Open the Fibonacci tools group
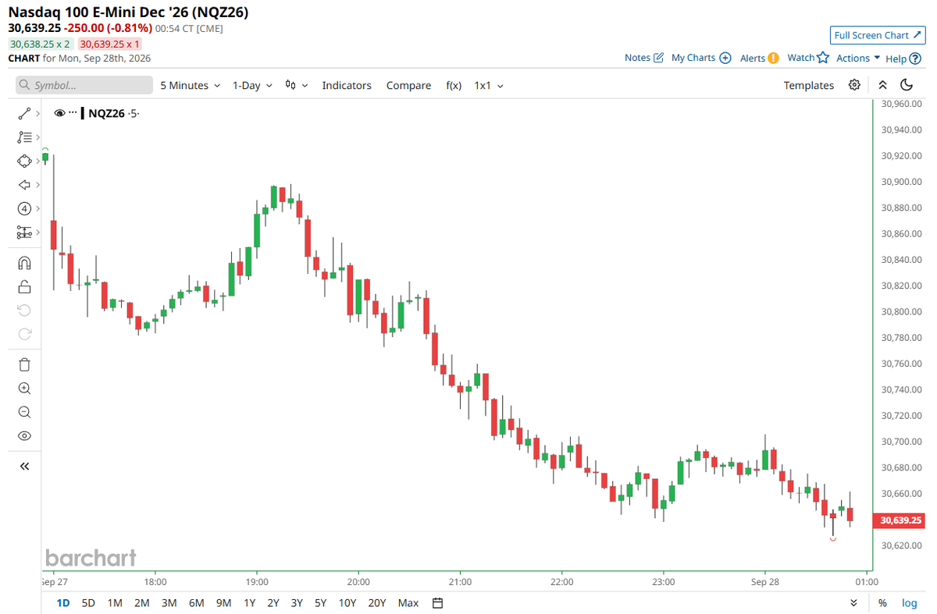Screen dimensions: 937x614 [x=24, y=137]
